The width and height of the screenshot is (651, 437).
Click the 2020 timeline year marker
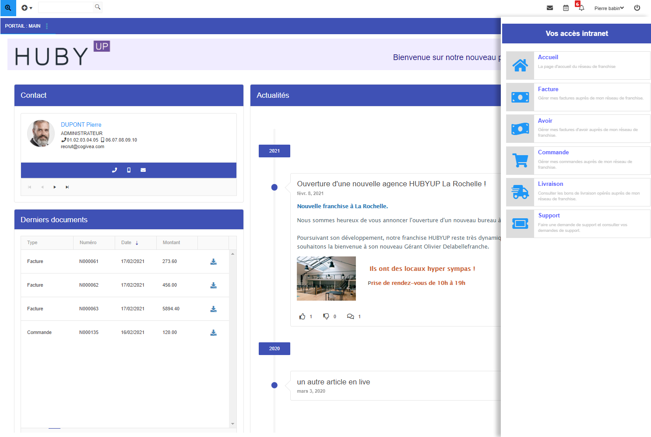click(x=274, y=348)
